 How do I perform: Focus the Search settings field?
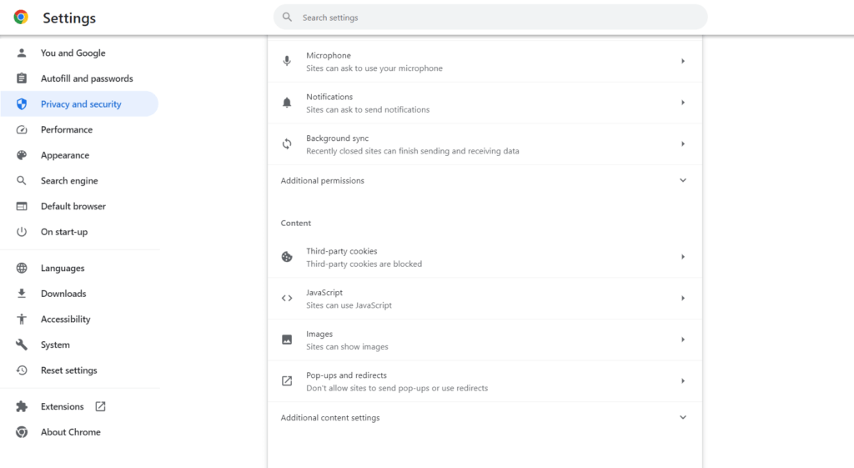490,18
